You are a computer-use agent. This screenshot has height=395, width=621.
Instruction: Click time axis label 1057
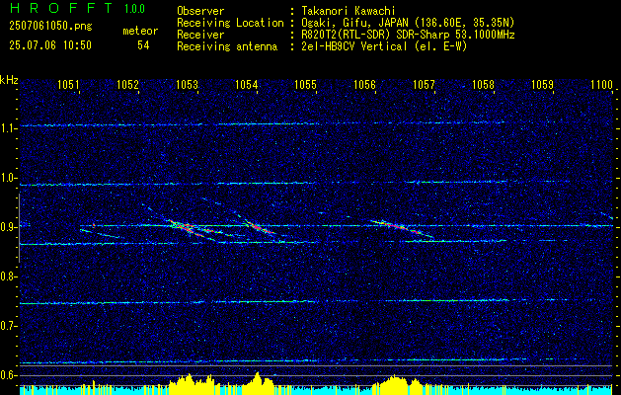point(425,84)
